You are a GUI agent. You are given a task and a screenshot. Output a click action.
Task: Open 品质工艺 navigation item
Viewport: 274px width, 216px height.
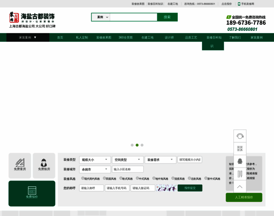tap(191, 37)
